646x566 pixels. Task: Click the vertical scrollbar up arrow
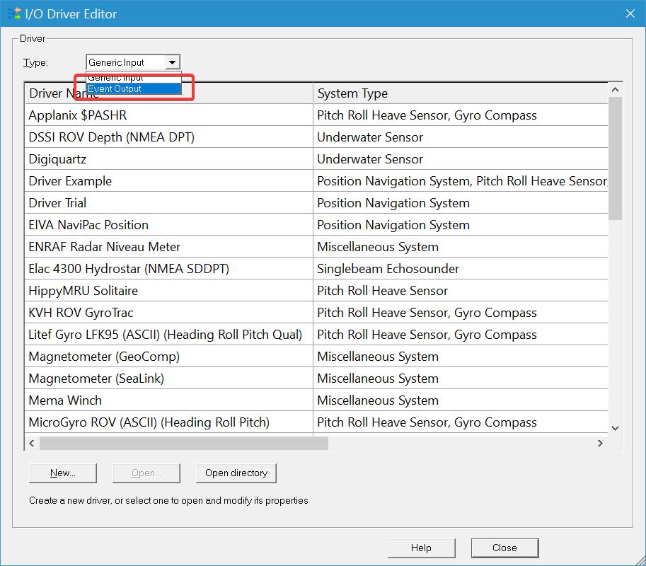[615, 90]
